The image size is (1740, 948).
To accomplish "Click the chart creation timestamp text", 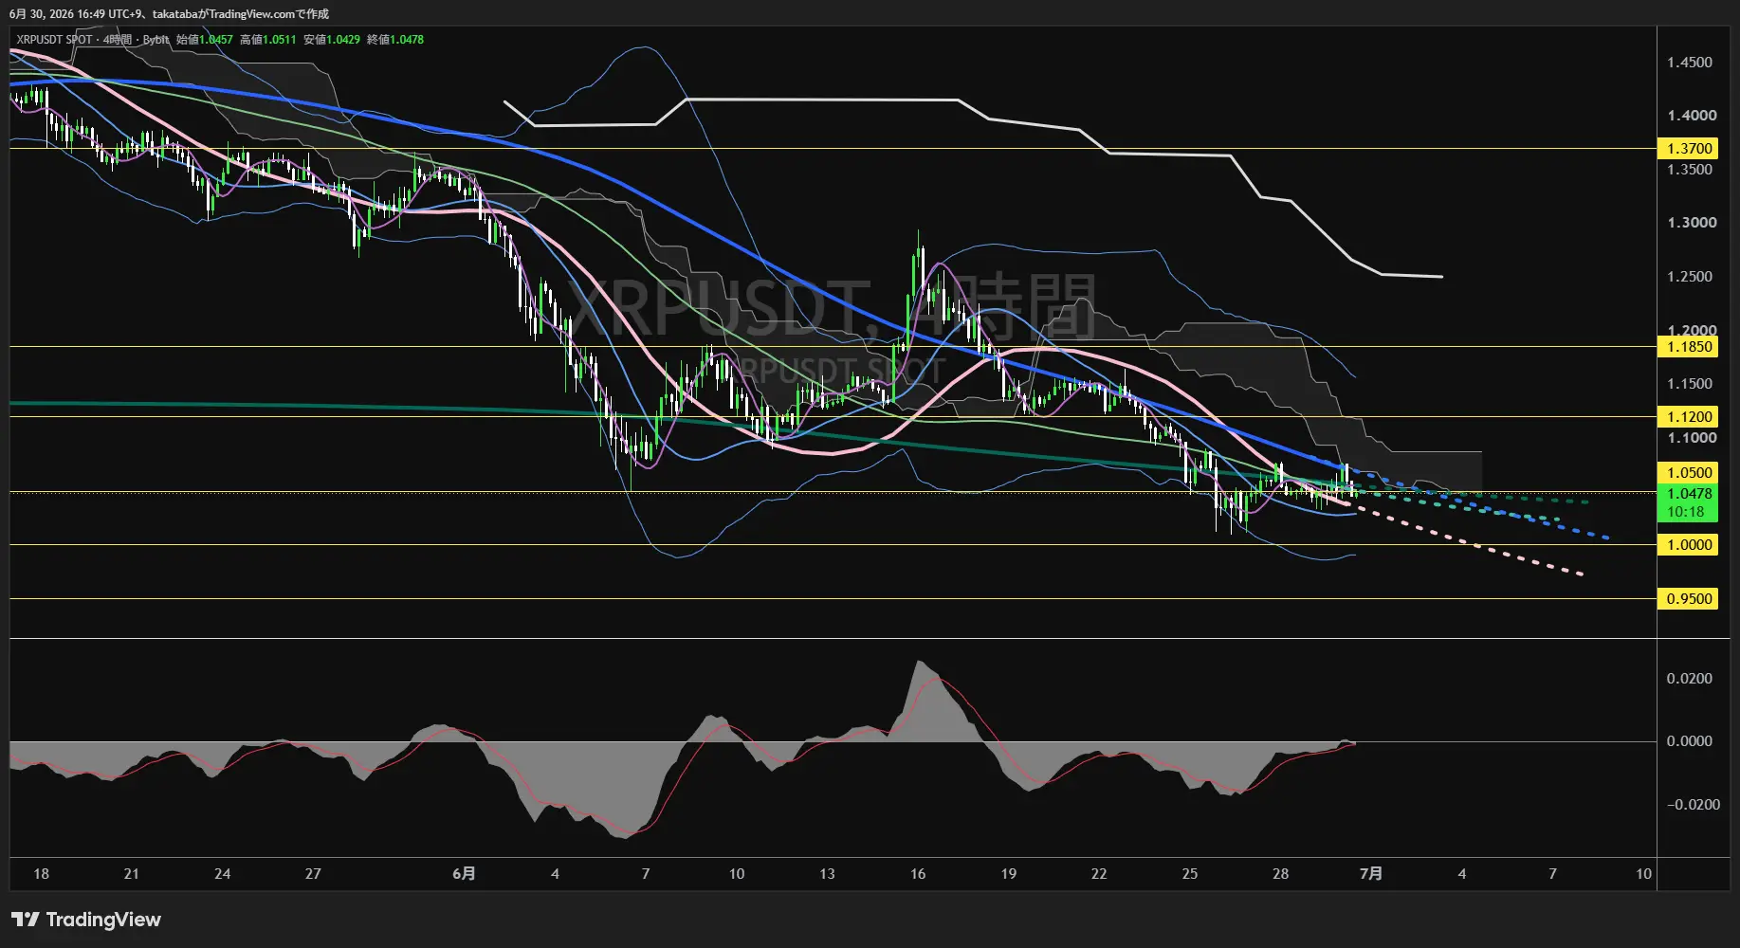I will click(170, 14).
